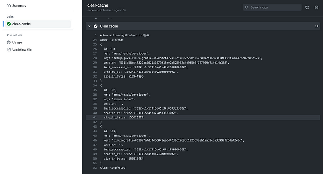Select log line number 41
Screen dimensions: 323x174
(x=95, y=117)
